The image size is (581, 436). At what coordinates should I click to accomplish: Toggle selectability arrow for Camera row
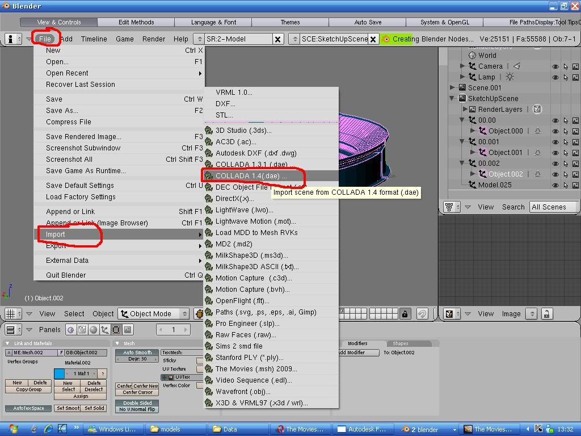click(x=566, y=66)
